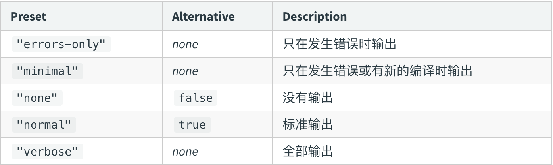Viewport: 553px width, 165px height.
Task: Click the 没有输出 description text
Action: [x=308, y=98]
